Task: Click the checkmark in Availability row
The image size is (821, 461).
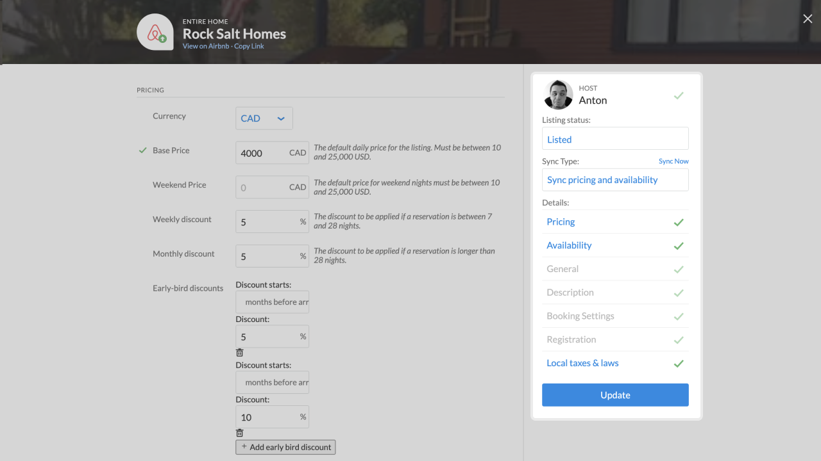Action: pos(679,246)
